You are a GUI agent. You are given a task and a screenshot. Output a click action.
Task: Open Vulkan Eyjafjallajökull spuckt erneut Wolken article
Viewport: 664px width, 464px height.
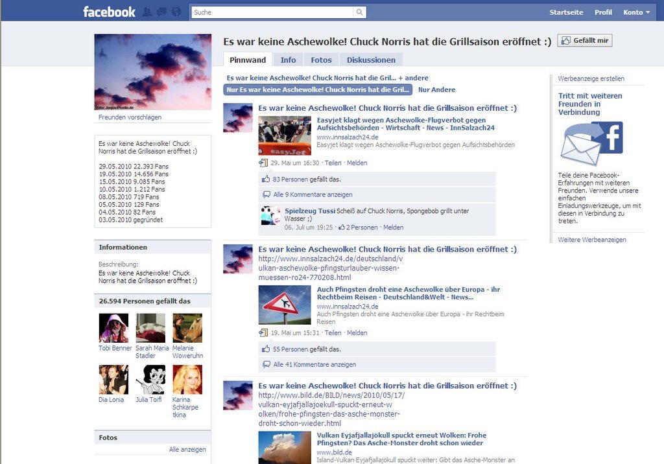401,439
